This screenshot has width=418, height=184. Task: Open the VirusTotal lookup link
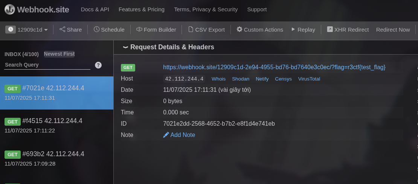tap(309, 79)
